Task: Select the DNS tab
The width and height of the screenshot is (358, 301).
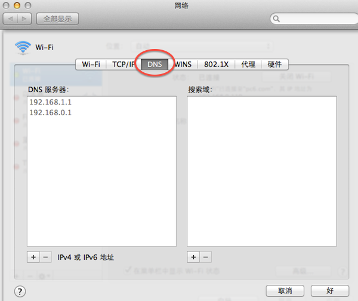Action: [155, 64]
